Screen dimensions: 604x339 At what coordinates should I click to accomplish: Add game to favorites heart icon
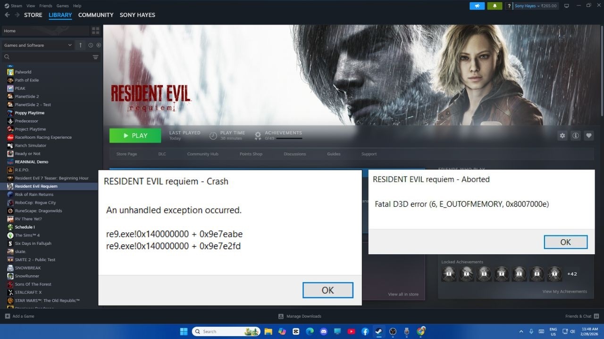589,136
